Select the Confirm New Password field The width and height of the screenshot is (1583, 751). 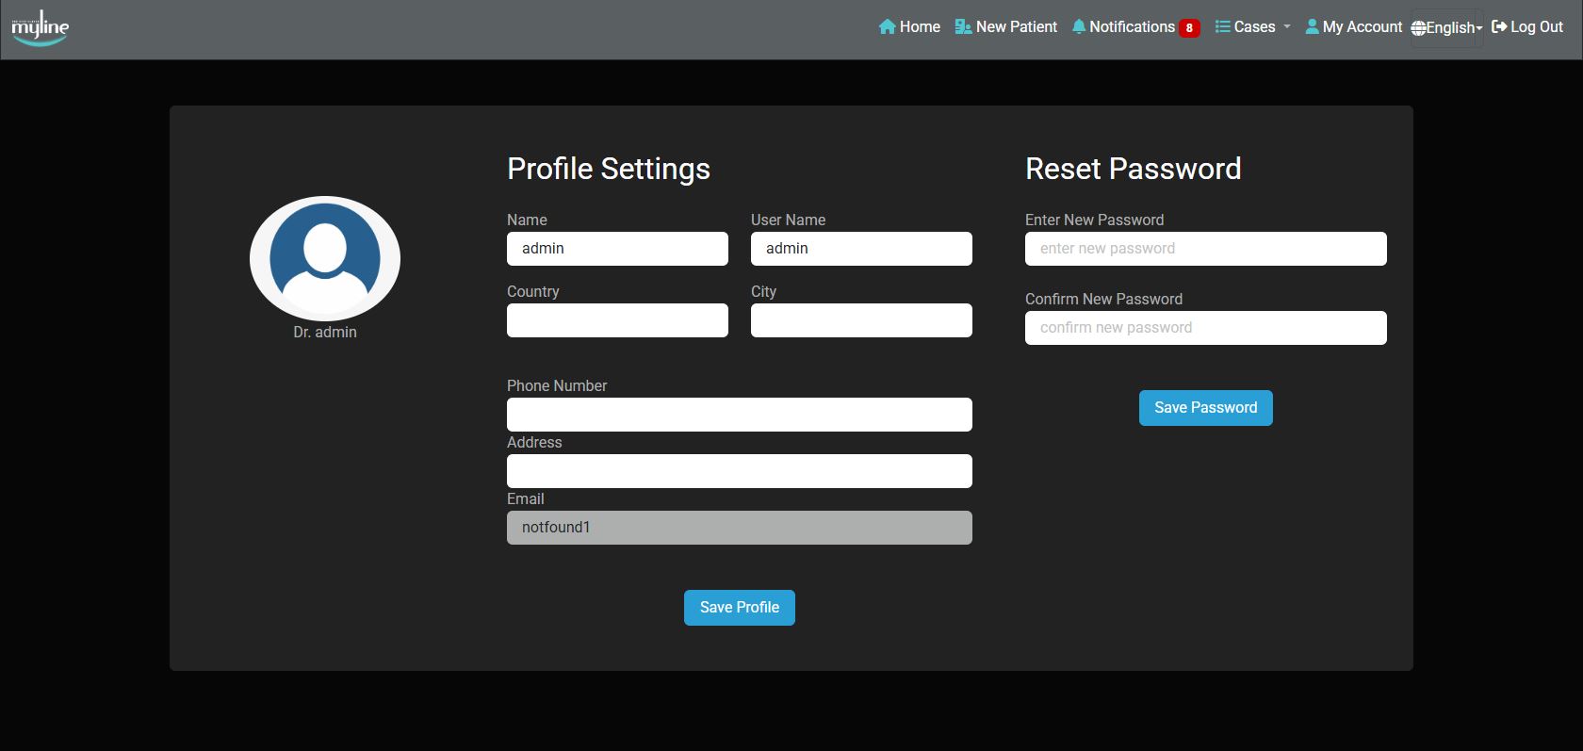1205,328
